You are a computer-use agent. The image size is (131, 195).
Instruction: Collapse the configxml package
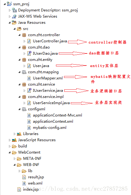tap(20, 109)
